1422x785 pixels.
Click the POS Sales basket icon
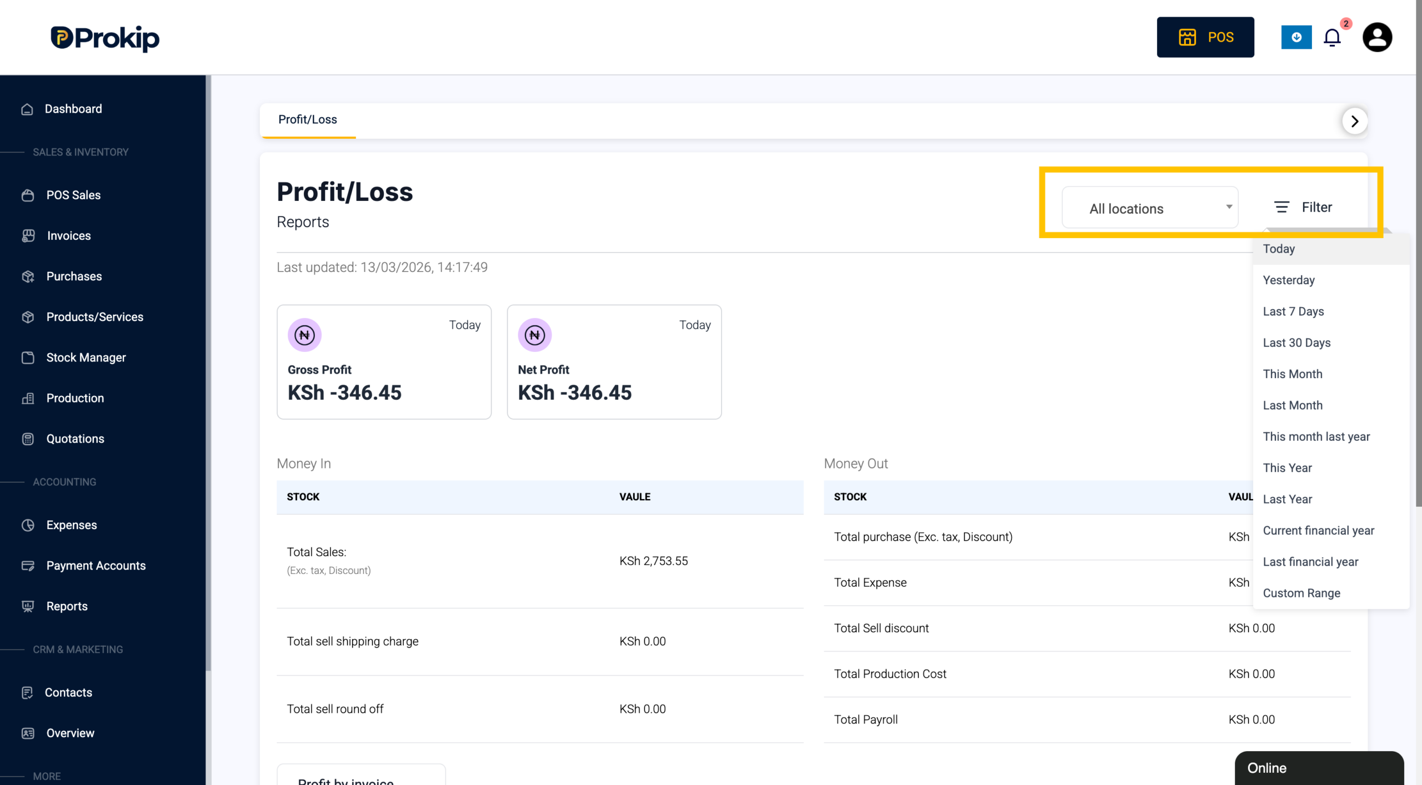(28, 195)
